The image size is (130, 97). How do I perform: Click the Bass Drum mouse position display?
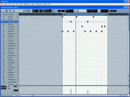pyautogui.click(x=92, y=11)
